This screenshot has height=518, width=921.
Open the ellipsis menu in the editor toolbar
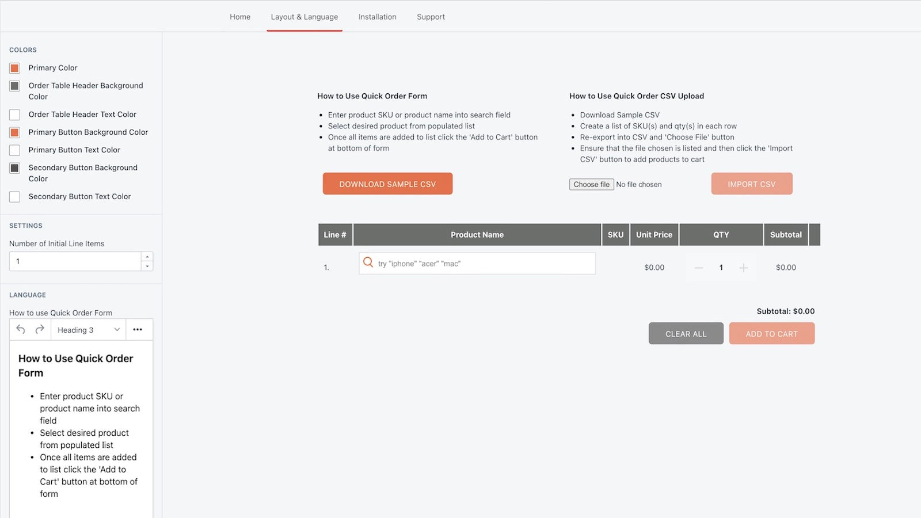pos(138,329)
